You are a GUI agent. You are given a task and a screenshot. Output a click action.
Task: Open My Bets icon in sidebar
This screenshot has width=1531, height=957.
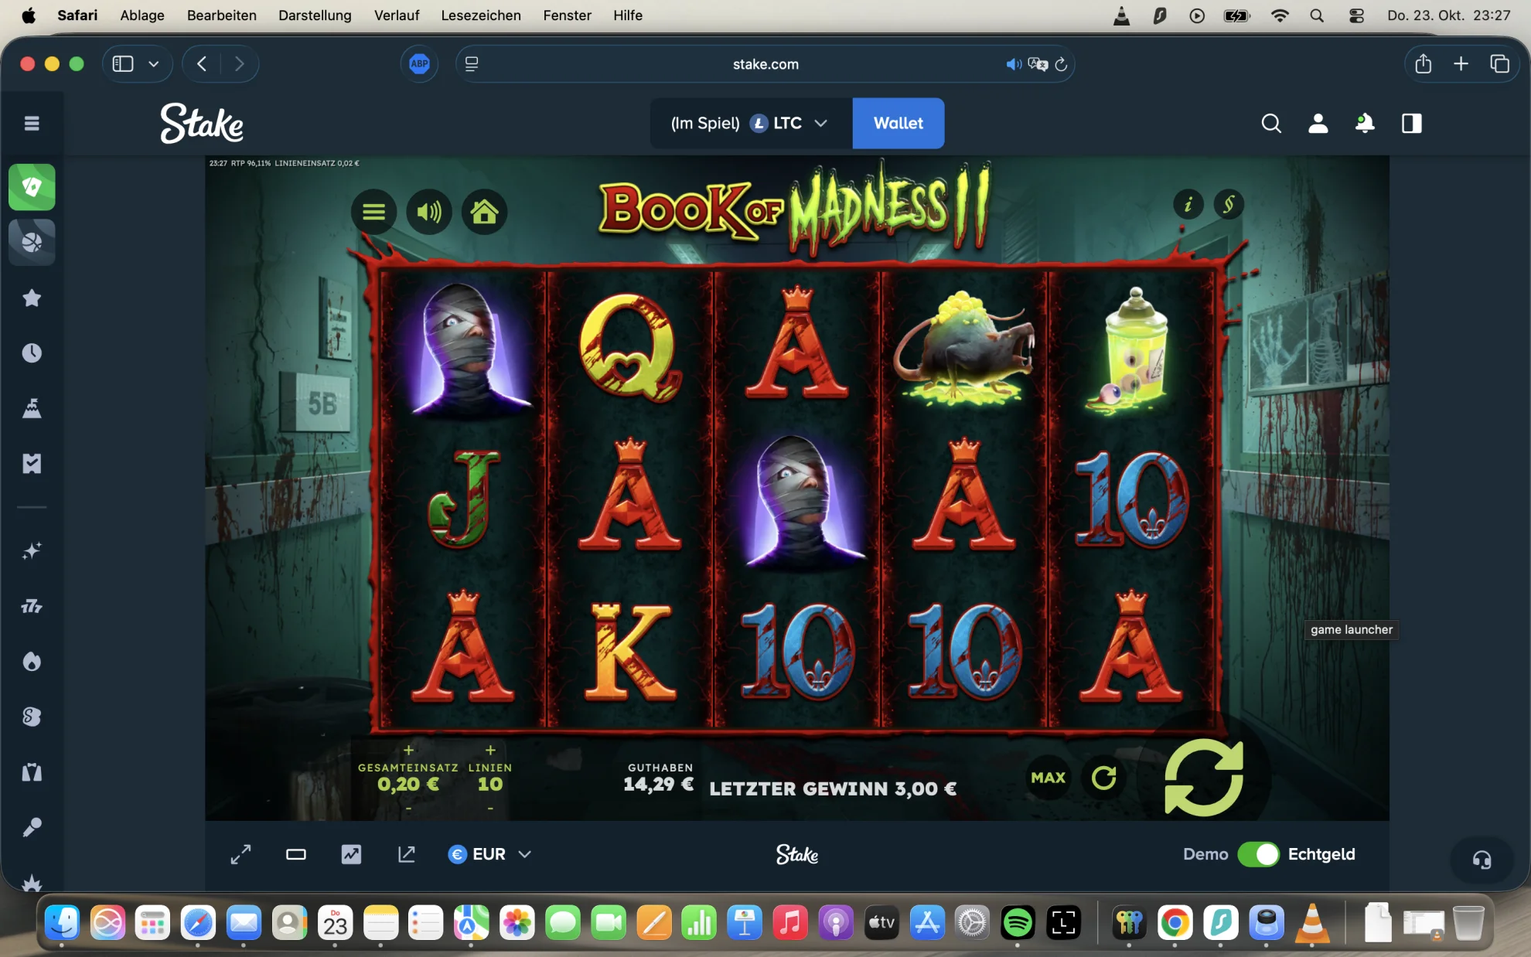pyautogui.click(x=32, y=464)
